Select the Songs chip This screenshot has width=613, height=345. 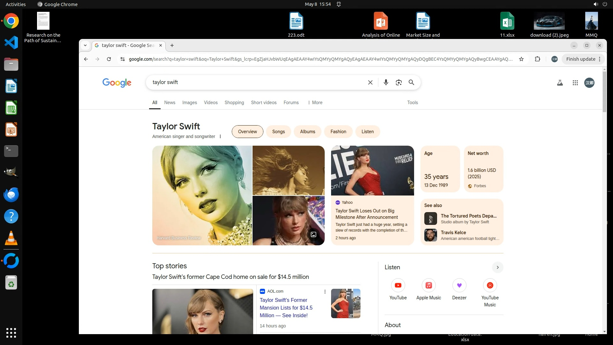pyautogui.click(x=278, y=132)
